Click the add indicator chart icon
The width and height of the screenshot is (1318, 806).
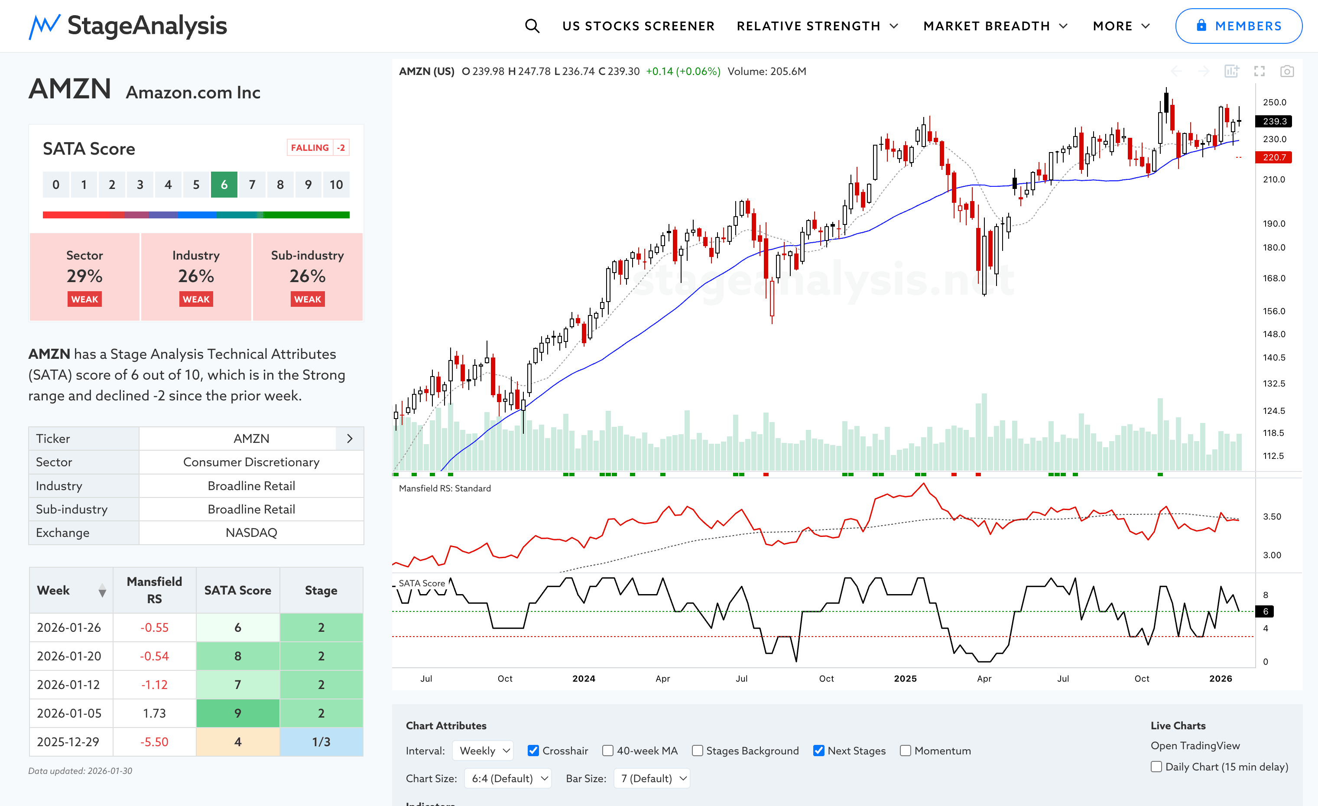[x=1231, y=71]
